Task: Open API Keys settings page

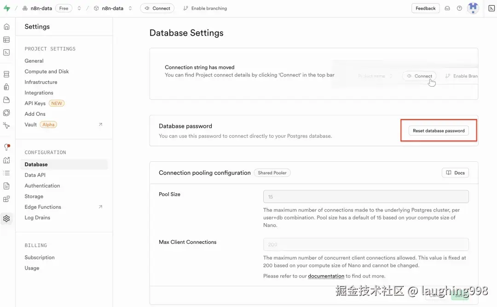Action: click(35, 103)
